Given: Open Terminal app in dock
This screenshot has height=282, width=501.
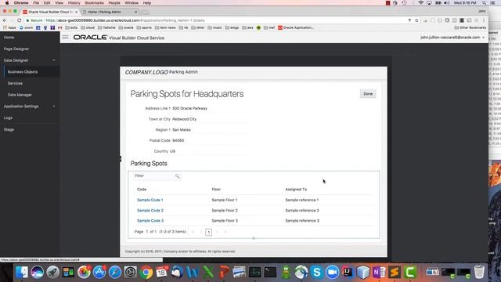Looking at the screenshot, I should (270, 272).
